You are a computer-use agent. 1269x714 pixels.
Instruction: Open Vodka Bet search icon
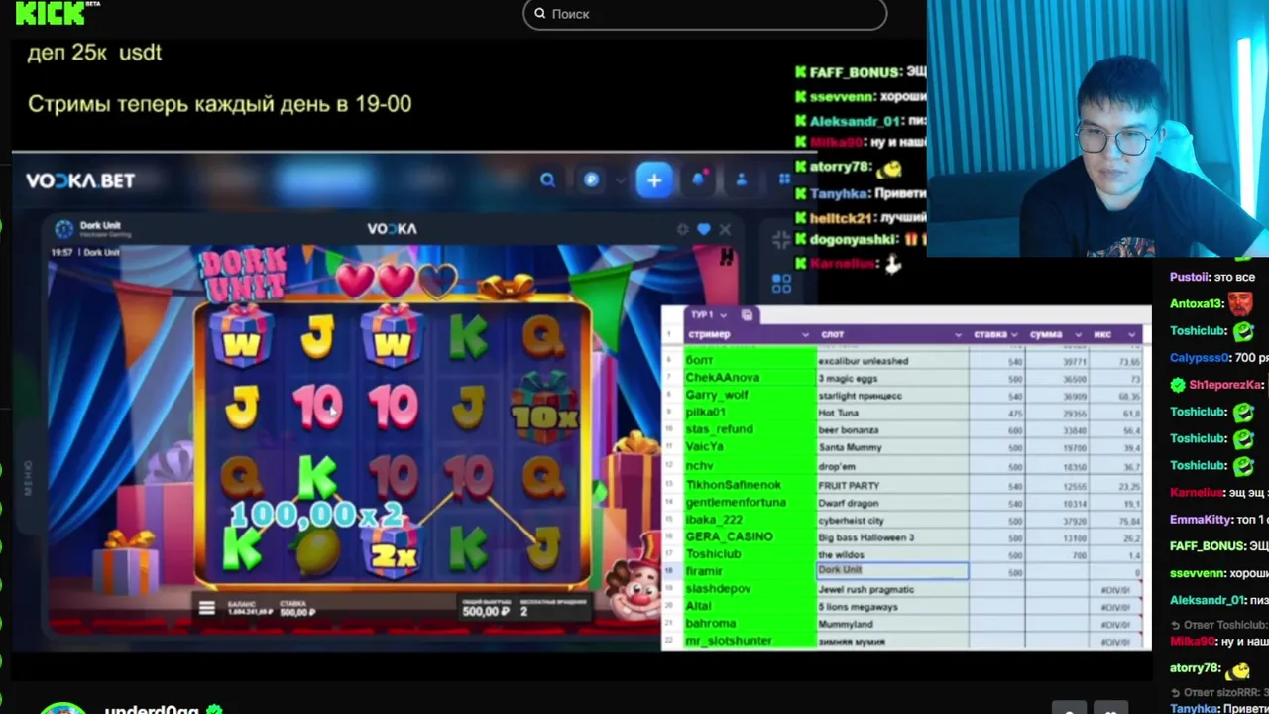tap(547, 180)
